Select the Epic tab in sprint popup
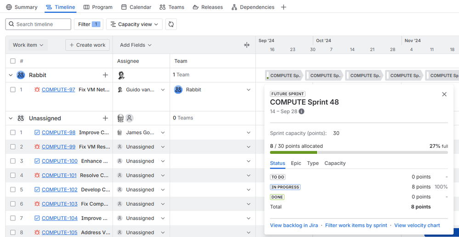The image size is (459, 237). click(x=296, y=163)
